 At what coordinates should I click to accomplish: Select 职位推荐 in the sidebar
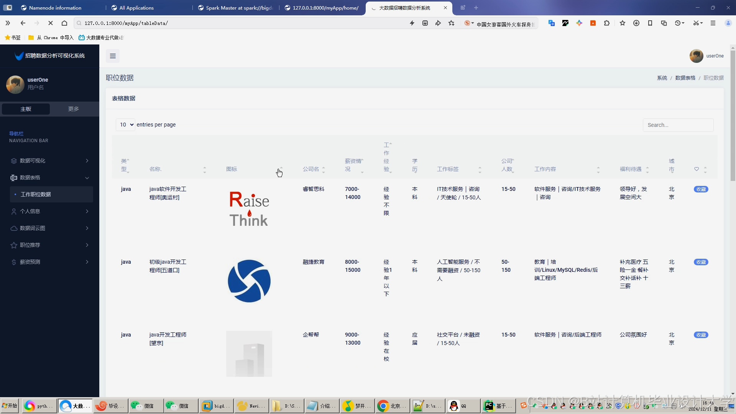(x=31, y=245)
